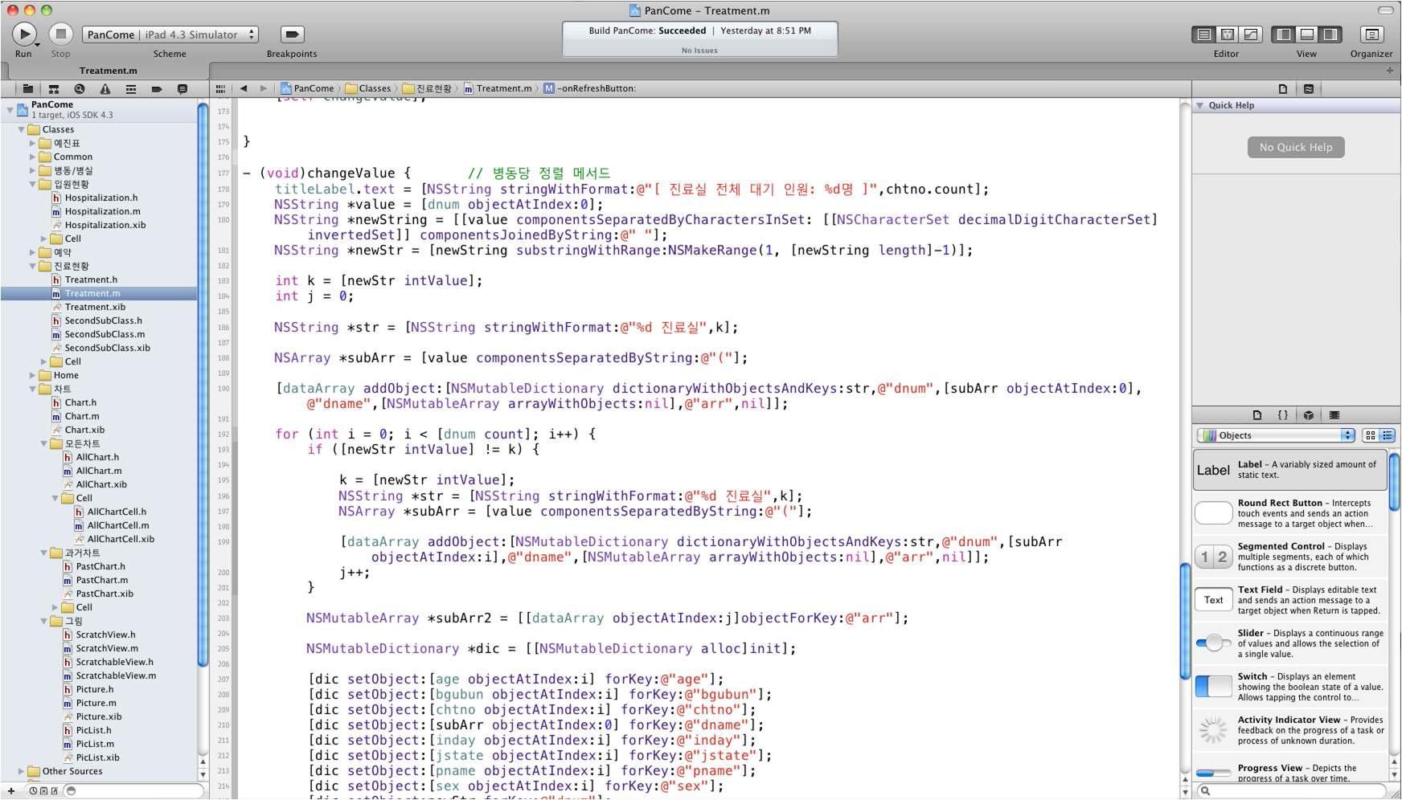
Task: Show the debug area view
Action: (1307, 35)
